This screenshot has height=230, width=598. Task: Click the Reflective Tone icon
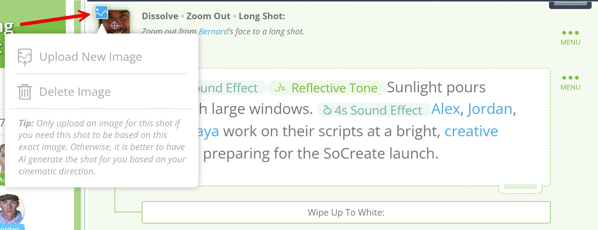(x=280, y=88)
